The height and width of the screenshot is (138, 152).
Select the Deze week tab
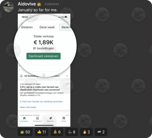click(x=47, y=27)
